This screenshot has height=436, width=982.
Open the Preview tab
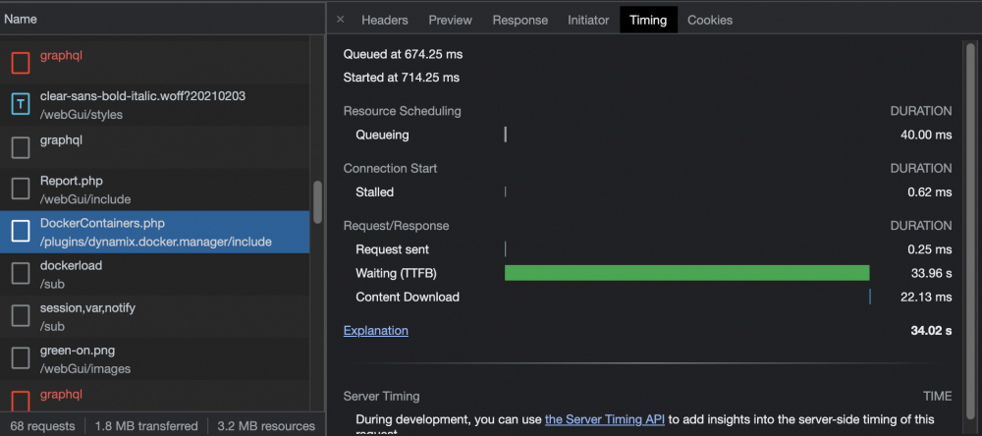click(x=451, y=20)
